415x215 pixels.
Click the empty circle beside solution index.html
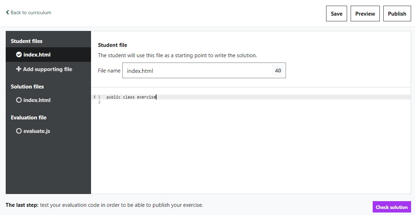click(19, 100)
